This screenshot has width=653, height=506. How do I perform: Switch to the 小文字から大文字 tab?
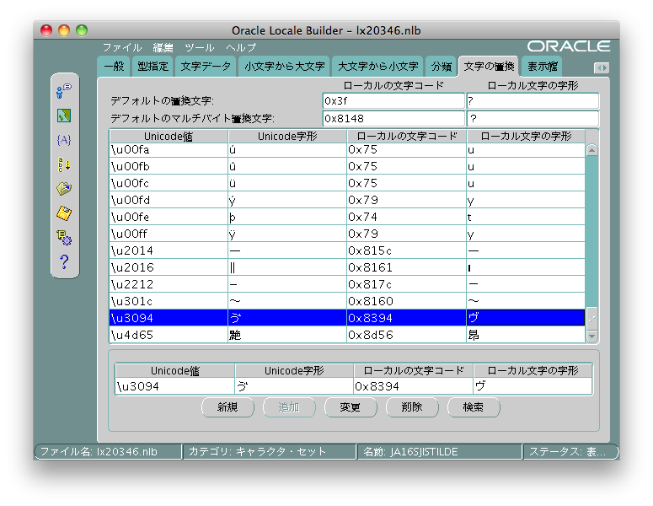click(x=285, y=67)
